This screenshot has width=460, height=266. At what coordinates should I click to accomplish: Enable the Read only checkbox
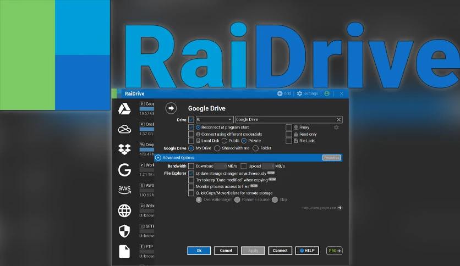point(289,134)
